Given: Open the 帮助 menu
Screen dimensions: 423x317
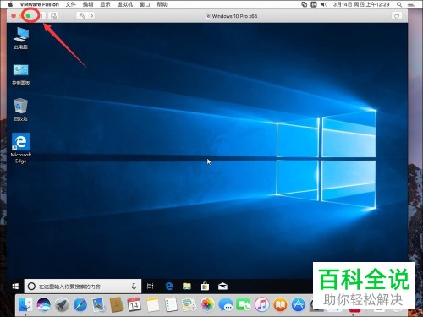Looking at the screenshot, I should 162,4.
